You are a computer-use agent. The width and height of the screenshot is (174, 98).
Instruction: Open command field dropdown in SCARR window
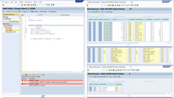[x=103, y=70]
